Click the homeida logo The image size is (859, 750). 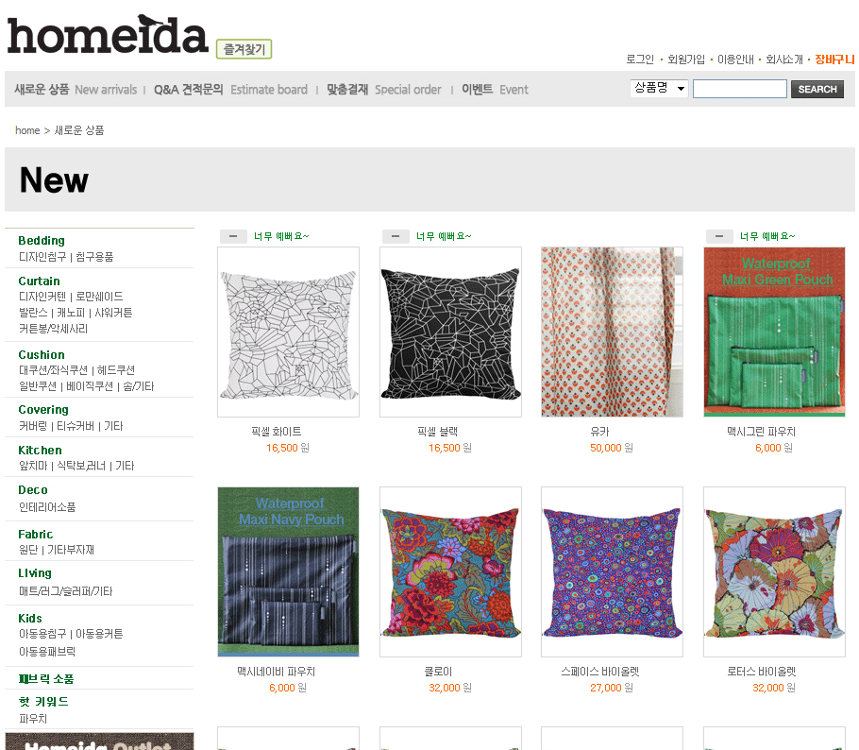108,35
